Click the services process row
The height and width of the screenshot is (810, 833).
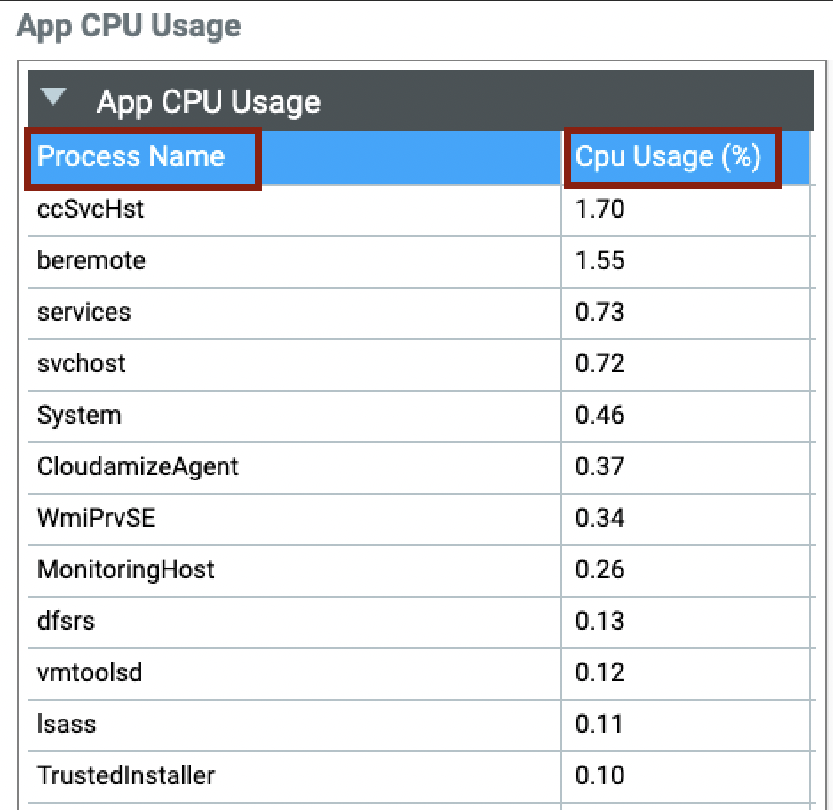pos(84,313)
